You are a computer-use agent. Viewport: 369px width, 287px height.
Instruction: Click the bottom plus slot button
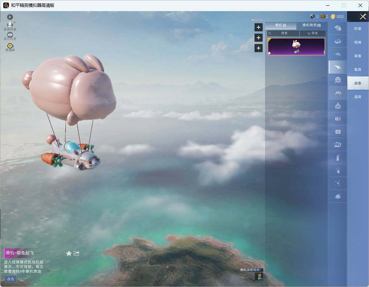click(258, 48)
